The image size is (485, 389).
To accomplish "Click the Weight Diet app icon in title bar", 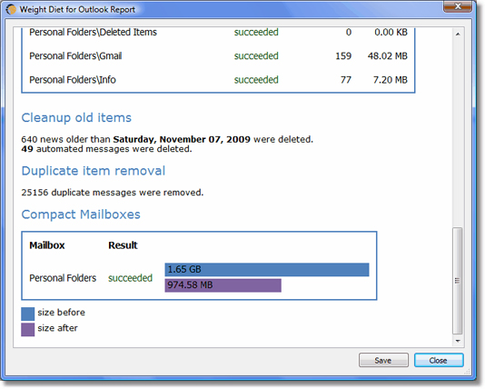I will pyautogui.click(x=11, y=9).
